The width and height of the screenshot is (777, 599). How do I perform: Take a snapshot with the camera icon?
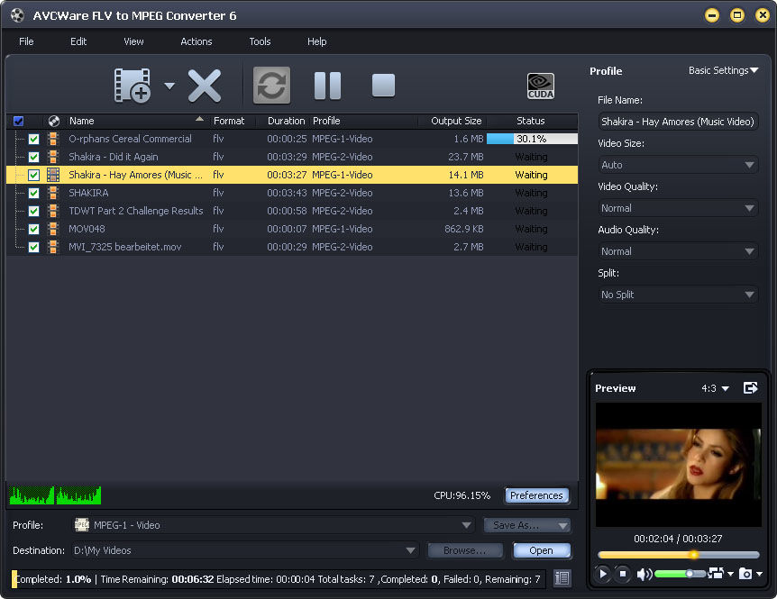[x=745, y=574]
